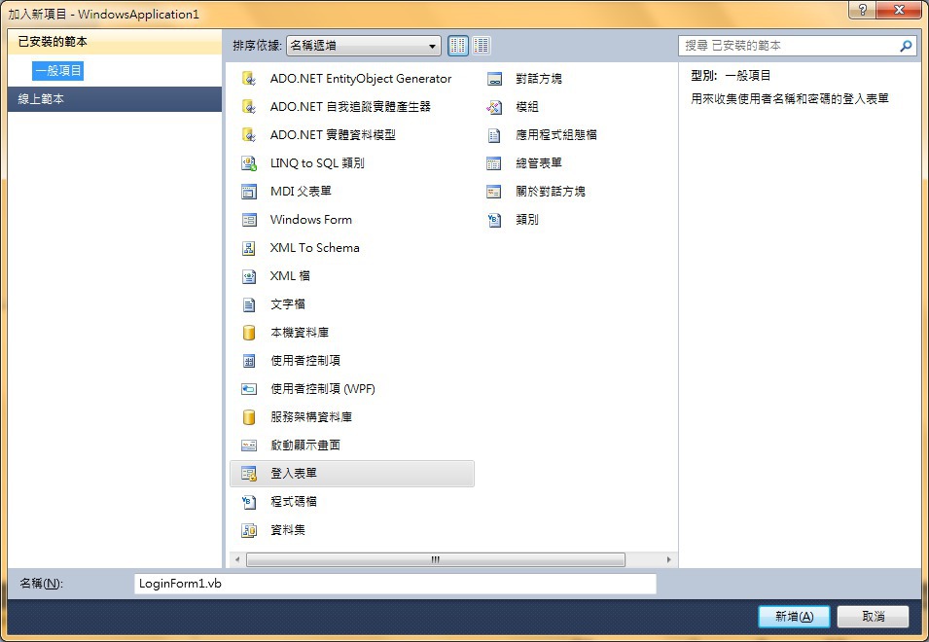
Task: Select the ADO.NET EntityObject Generator label
Action: (x=361, y=78)
